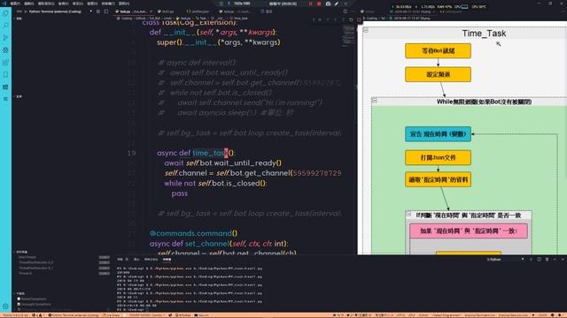Click Python: Terminal (external) in status bar
The width and height of the screenshot is (567, 318).
(74, 315)
